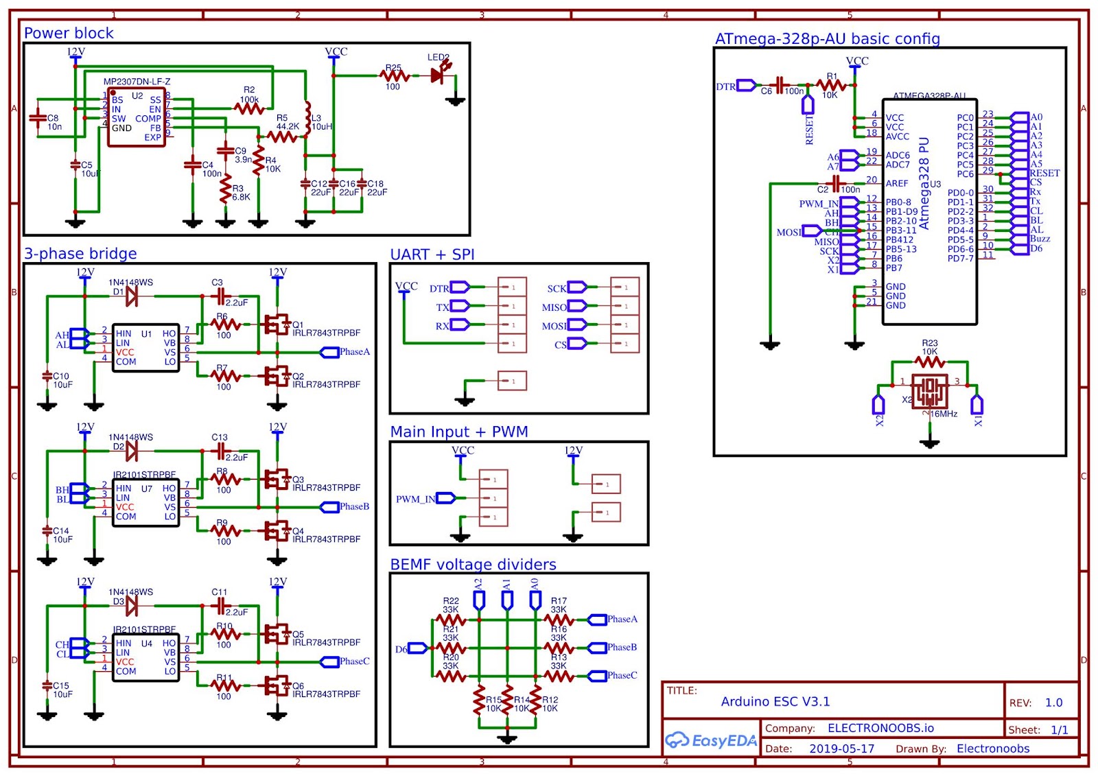
Task: Select the ATmega328 U3 chip body
Action: (929, 212)
